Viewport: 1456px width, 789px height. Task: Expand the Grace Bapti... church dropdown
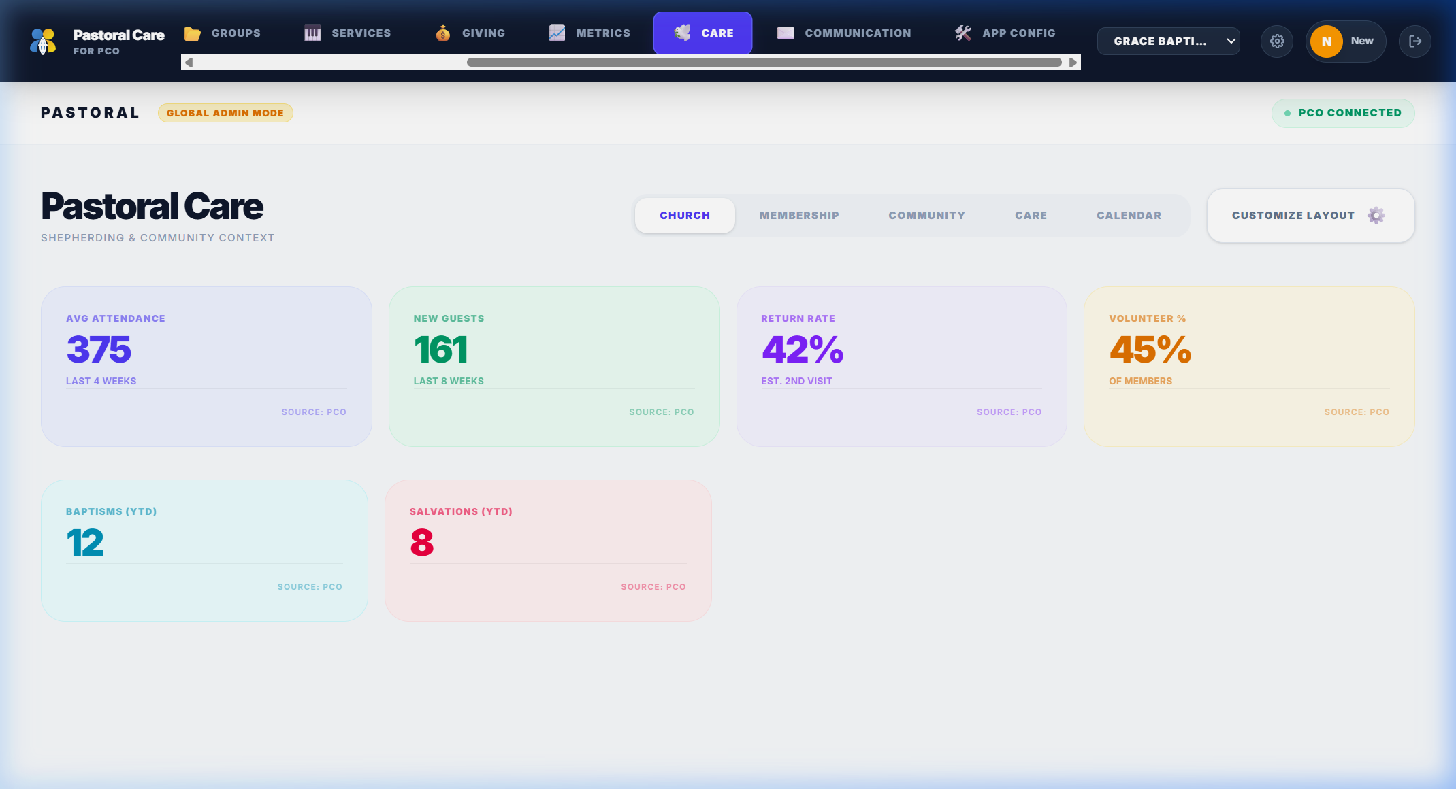[1168, 41]
